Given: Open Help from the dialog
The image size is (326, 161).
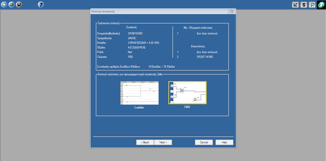Looking at the screenshot, I should [x=224, y=142].
